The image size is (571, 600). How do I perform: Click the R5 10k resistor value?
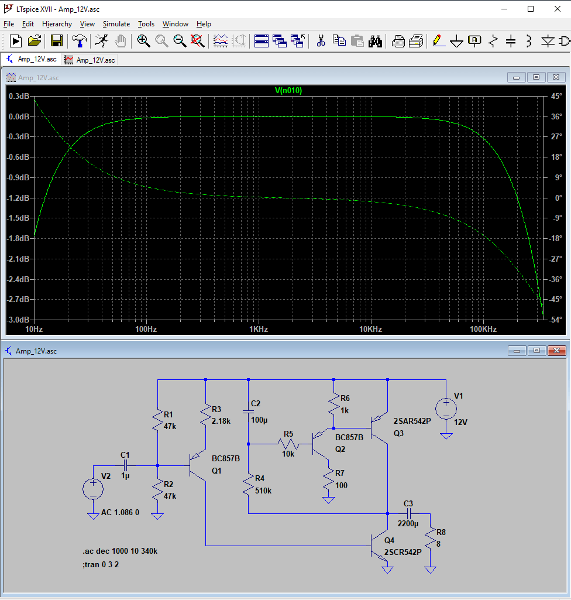pos(288,454)
